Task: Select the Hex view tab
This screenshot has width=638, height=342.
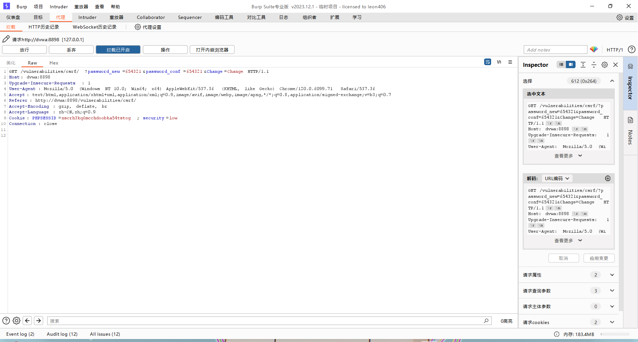Action: click(54, 63)
